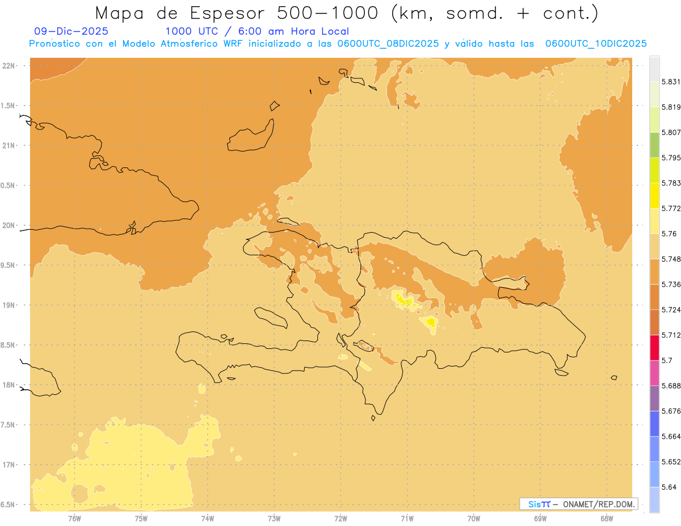Select the 68W longitude label
Image resolution: width=681 pixels, height=526 pixels.
click(x=607, y=518)
